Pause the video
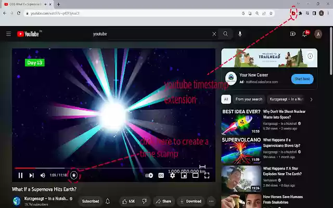This screenshot has width=333, height=208. [20, 175]
